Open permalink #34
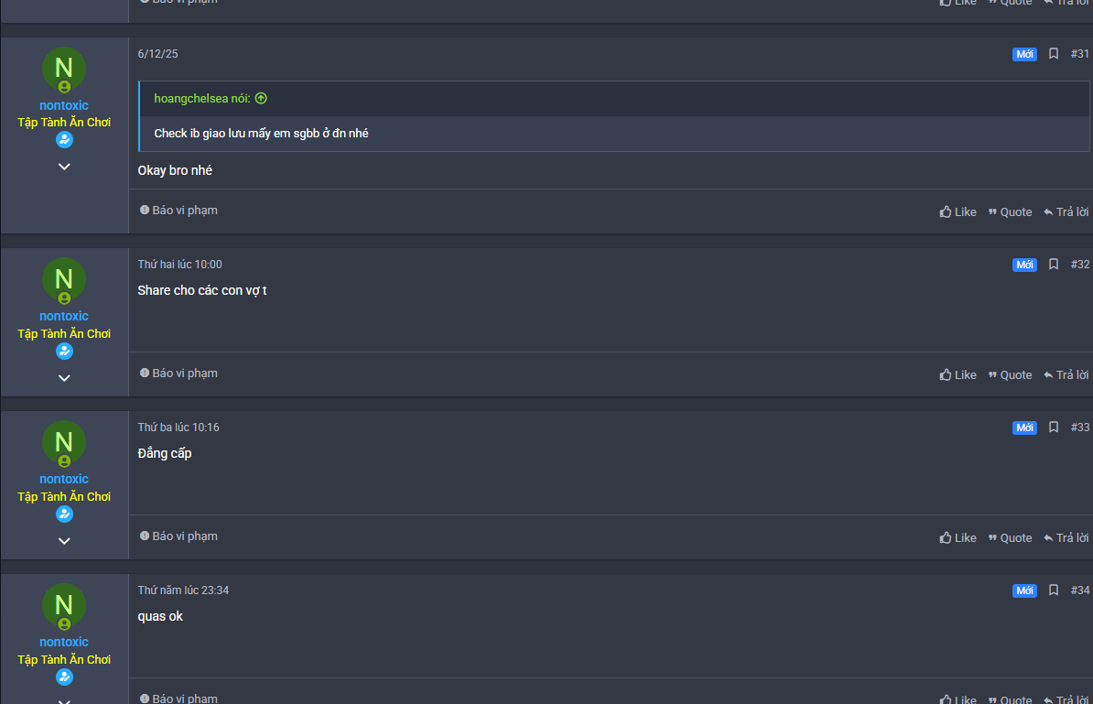 coord(1080,590)
